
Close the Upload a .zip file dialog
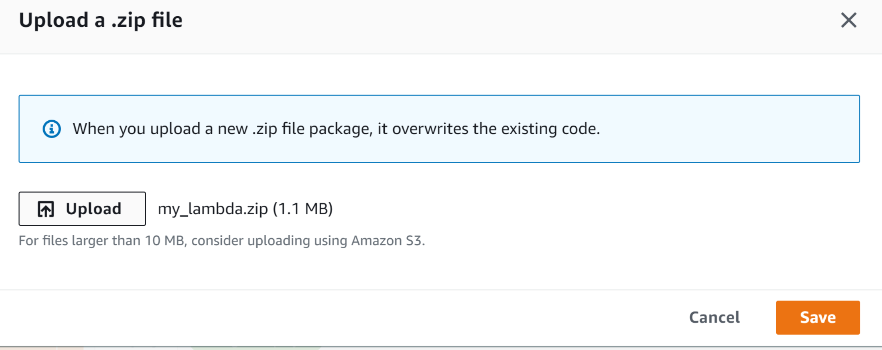[849, 20]
